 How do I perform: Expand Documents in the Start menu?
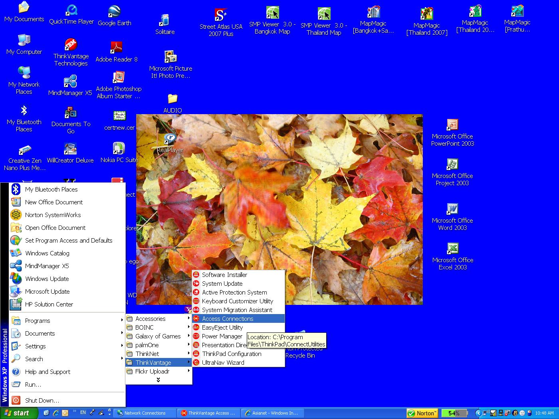pos(67,333)
